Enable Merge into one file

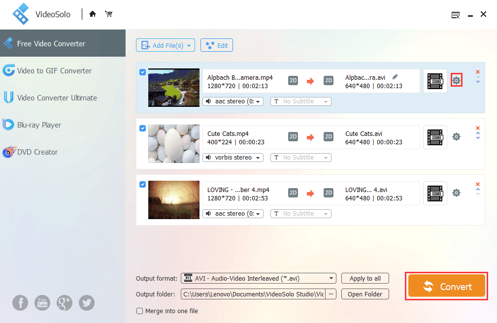(139, 311)
